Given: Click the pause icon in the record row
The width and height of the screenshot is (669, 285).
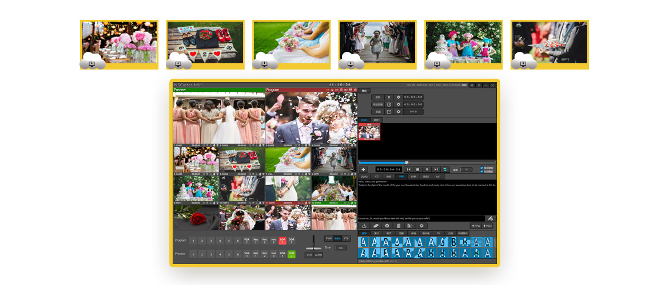Looking at the screenshot, I should pyautogui.click(x=388, y=97).
